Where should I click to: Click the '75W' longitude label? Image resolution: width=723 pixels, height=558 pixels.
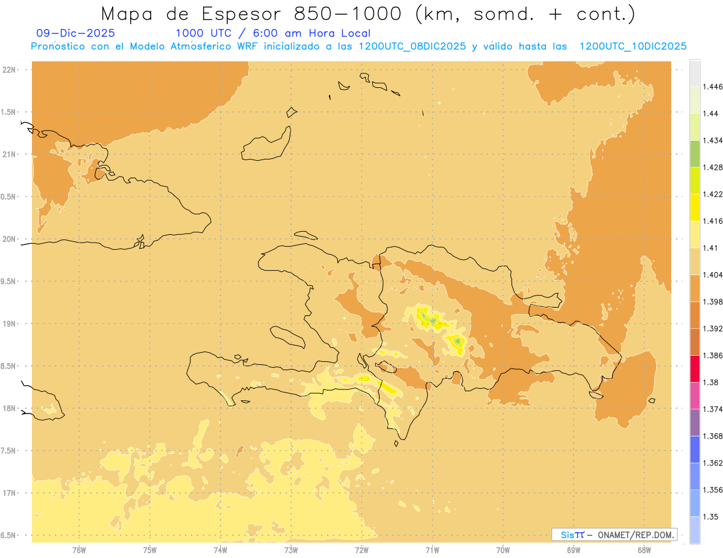(x=150, y=550)
